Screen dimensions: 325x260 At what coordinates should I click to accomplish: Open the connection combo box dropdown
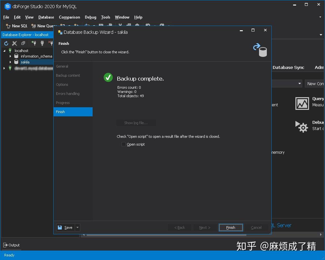(x=300, y=84)
